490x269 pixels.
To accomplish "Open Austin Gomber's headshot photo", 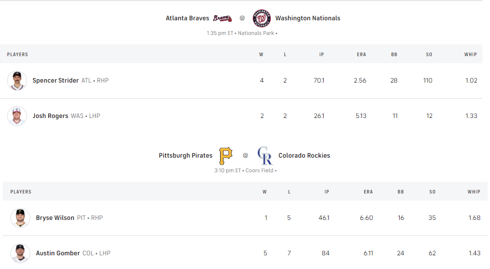I will click(x=20, y=253).
